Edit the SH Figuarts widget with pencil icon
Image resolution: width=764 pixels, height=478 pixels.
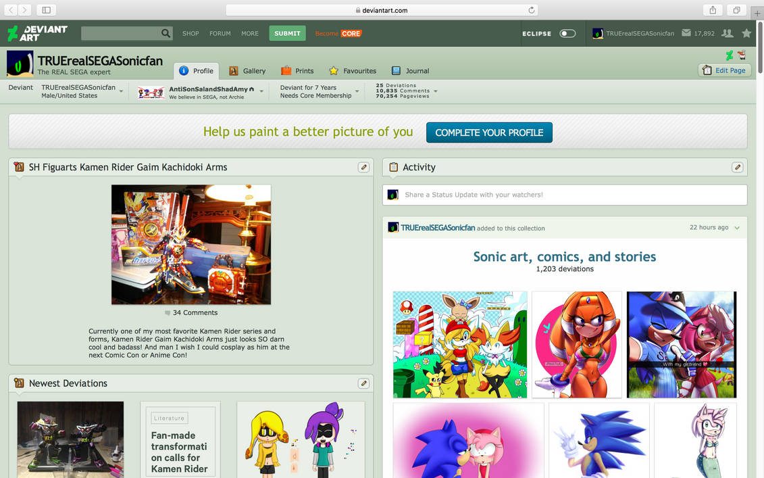[x=363, y=167]
